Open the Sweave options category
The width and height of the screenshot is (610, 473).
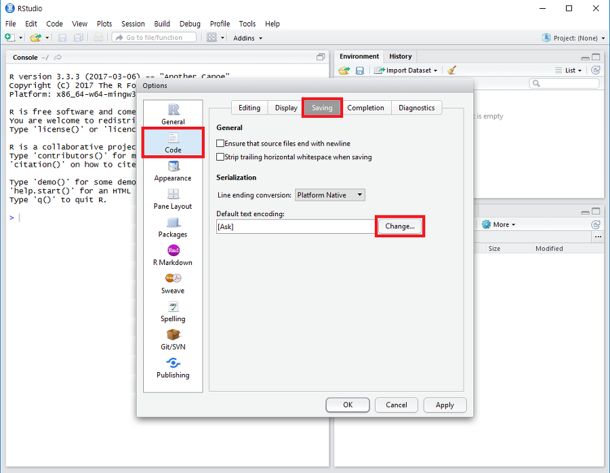tap(173, 283)
